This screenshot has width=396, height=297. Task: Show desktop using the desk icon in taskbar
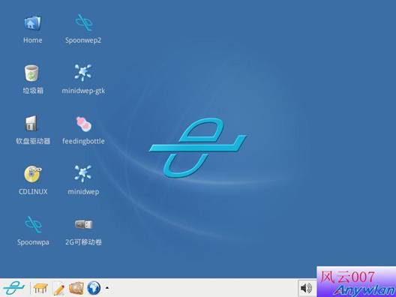40,288
